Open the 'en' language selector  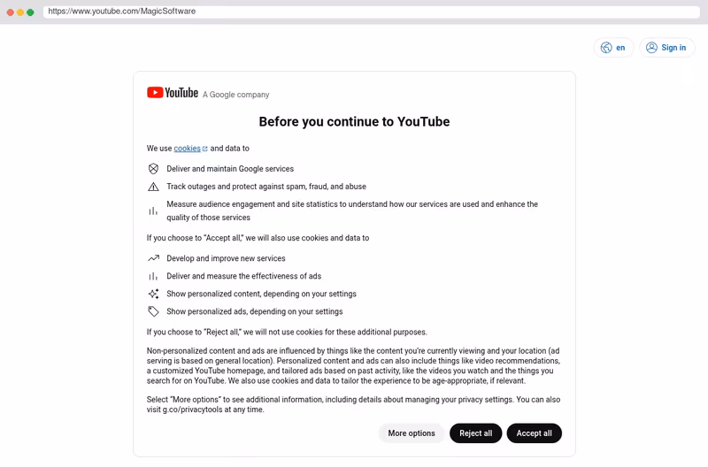[x=613, y=48]
